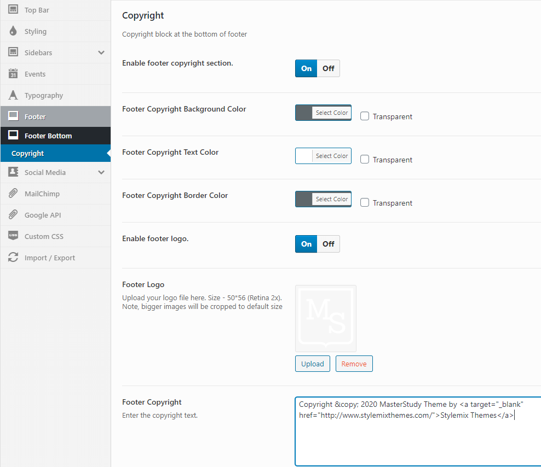Check Transparent for Footer Copyright Background Color
The height and width of the screenshot is (467, 541).
(365, 116)
